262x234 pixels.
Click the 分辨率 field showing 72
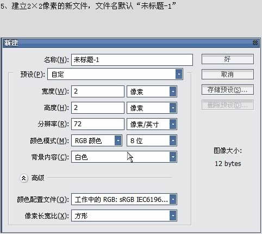(x=98, y=124)
